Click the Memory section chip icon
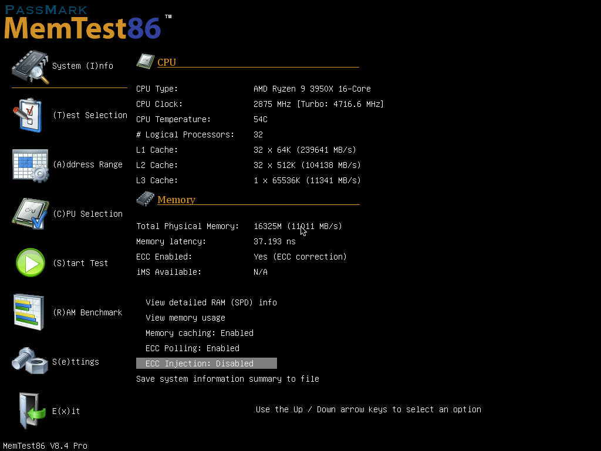The height and width of the screenshot is (451, 601). (x=146, y=198)
